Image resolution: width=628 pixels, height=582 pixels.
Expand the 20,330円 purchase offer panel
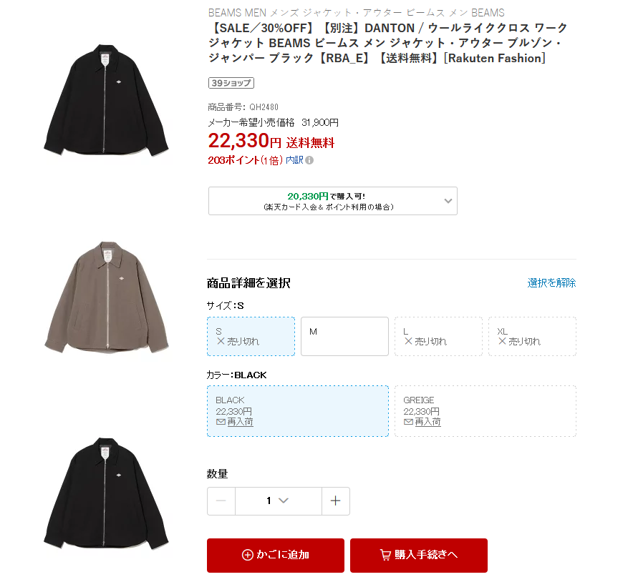(x=333, y=201)
